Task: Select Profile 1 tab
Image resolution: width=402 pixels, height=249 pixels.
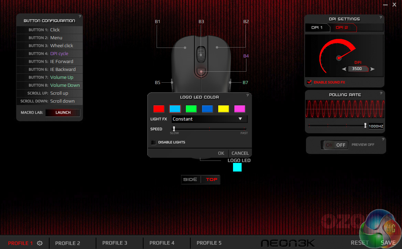Action: [20, 243]
